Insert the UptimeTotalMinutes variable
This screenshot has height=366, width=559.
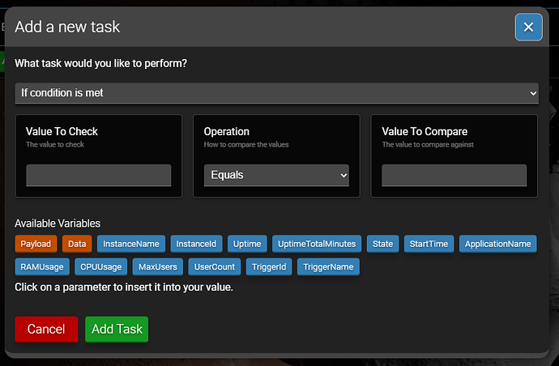pyautogui.click(x=316, y=244)
